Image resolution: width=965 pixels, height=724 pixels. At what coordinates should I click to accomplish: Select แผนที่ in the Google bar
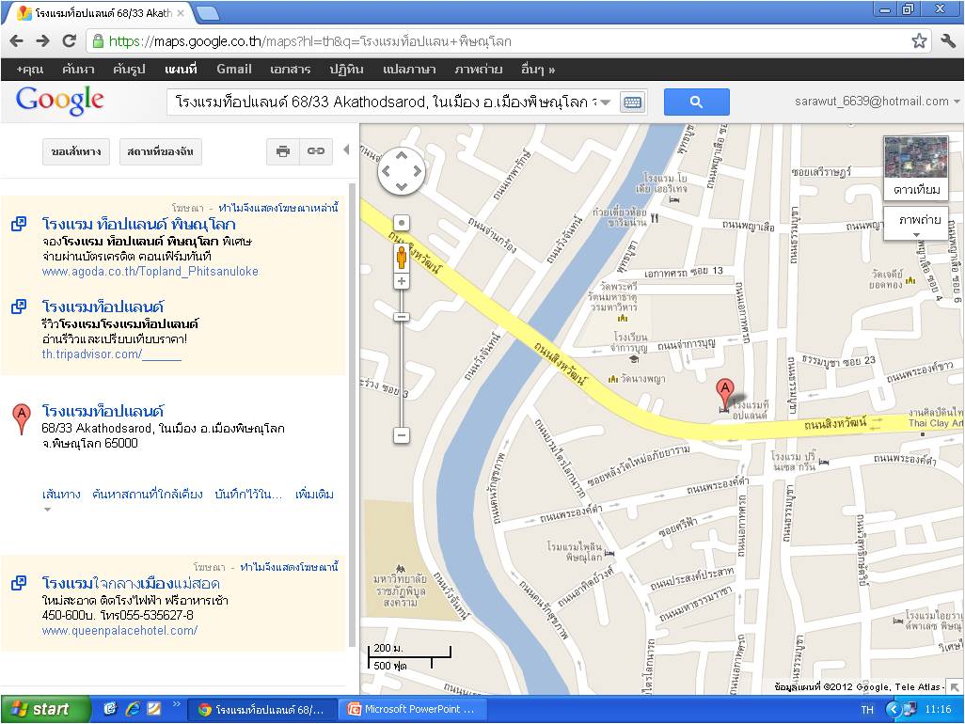[x=181, y=70]
